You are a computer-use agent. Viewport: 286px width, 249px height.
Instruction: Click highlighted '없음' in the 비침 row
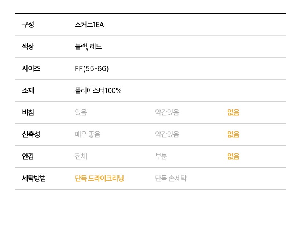coord(233,112)
